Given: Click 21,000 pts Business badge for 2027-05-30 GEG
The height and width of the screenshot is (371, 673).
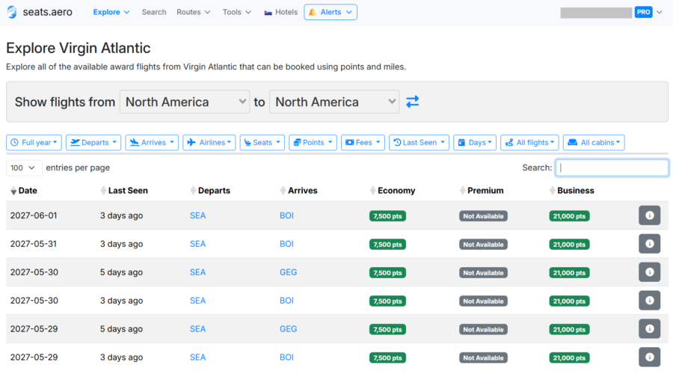Looking at the screenshot, I should point(569,273).
